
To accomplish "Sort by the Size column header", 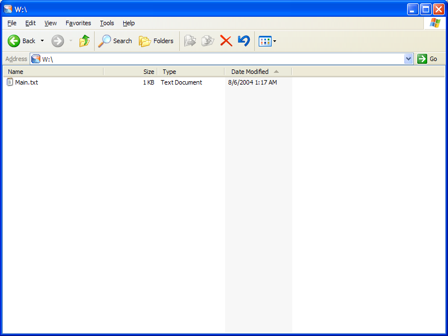I will pos(130,72).
